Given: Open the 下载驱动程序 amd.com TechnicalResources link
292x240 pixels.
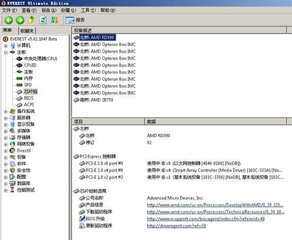Looking at the screenshot, I should tap(215, 212).
